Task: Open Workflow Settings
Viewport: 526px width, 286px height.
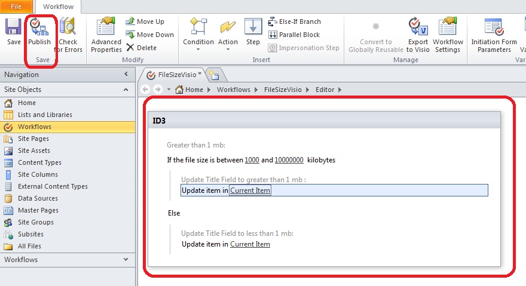Action: coord(448,35)
